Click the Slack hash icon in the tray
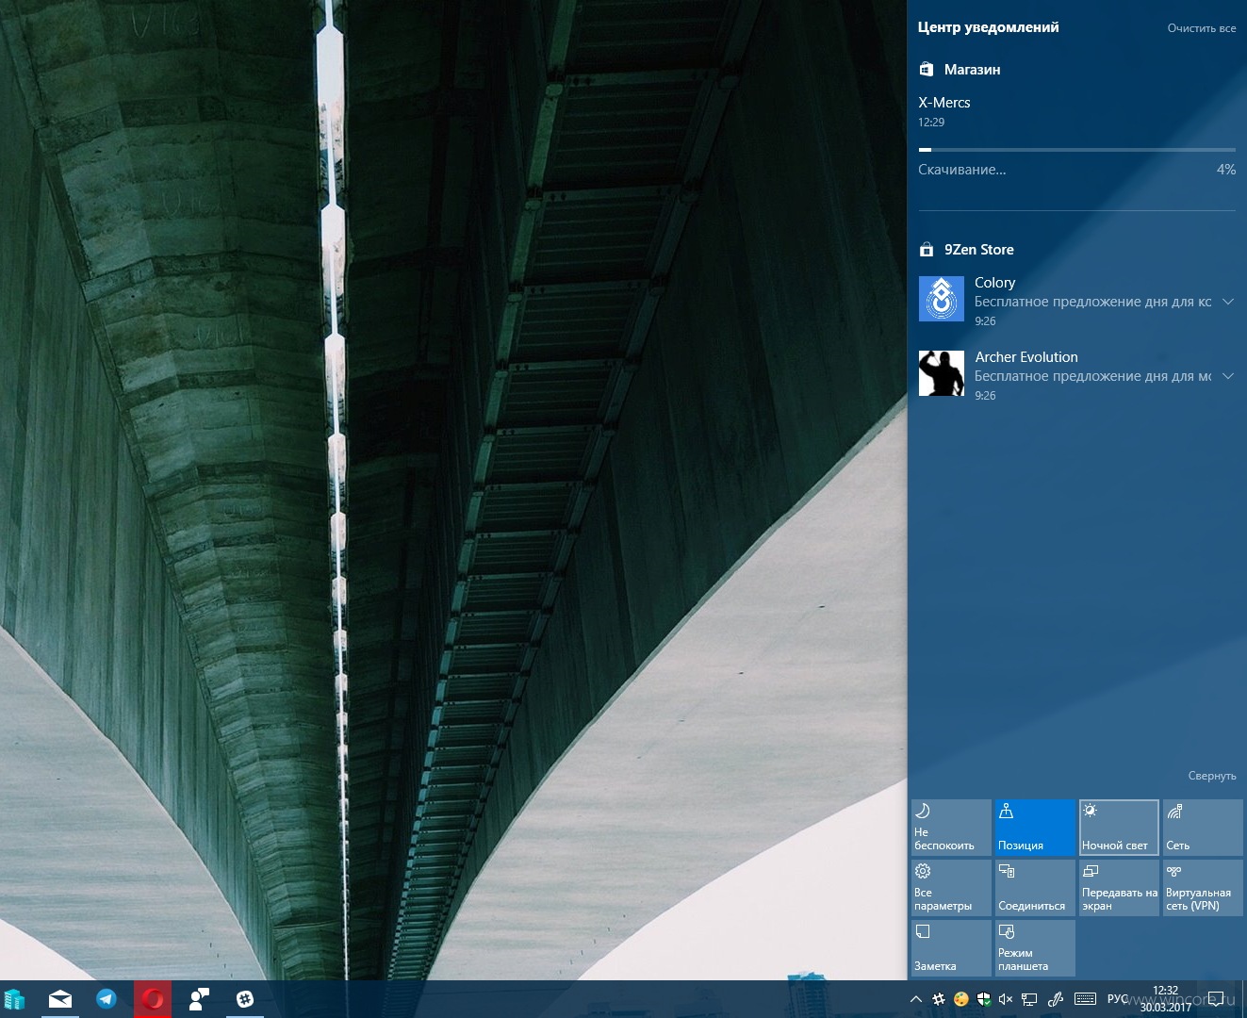 (x=939, y=999)
